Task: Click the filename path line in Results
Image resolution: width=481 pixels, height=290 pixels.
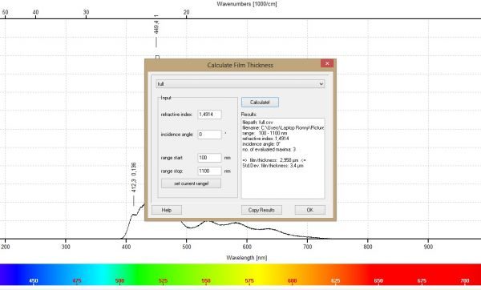Action: (x=283, y=127)
